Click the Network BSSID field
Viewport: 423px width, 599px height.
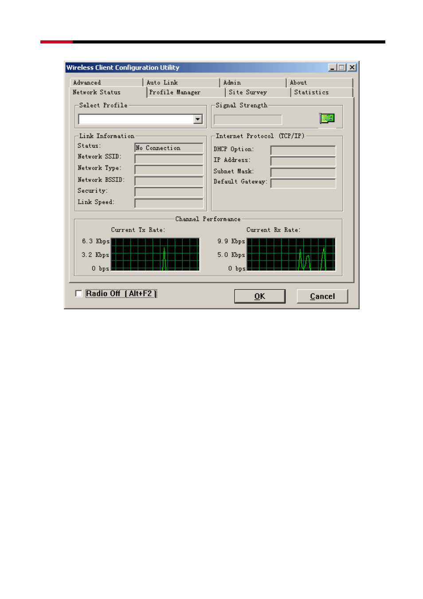click(169, 181)
